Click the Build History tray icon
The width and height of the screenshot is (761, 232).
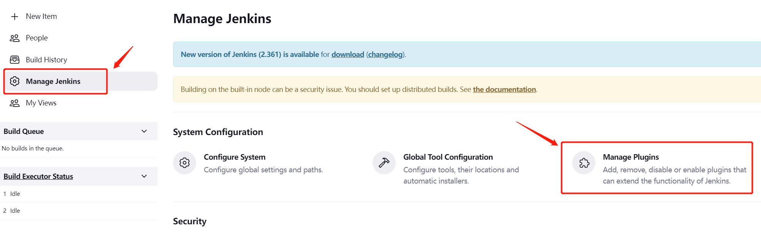[x=15, y=60]
